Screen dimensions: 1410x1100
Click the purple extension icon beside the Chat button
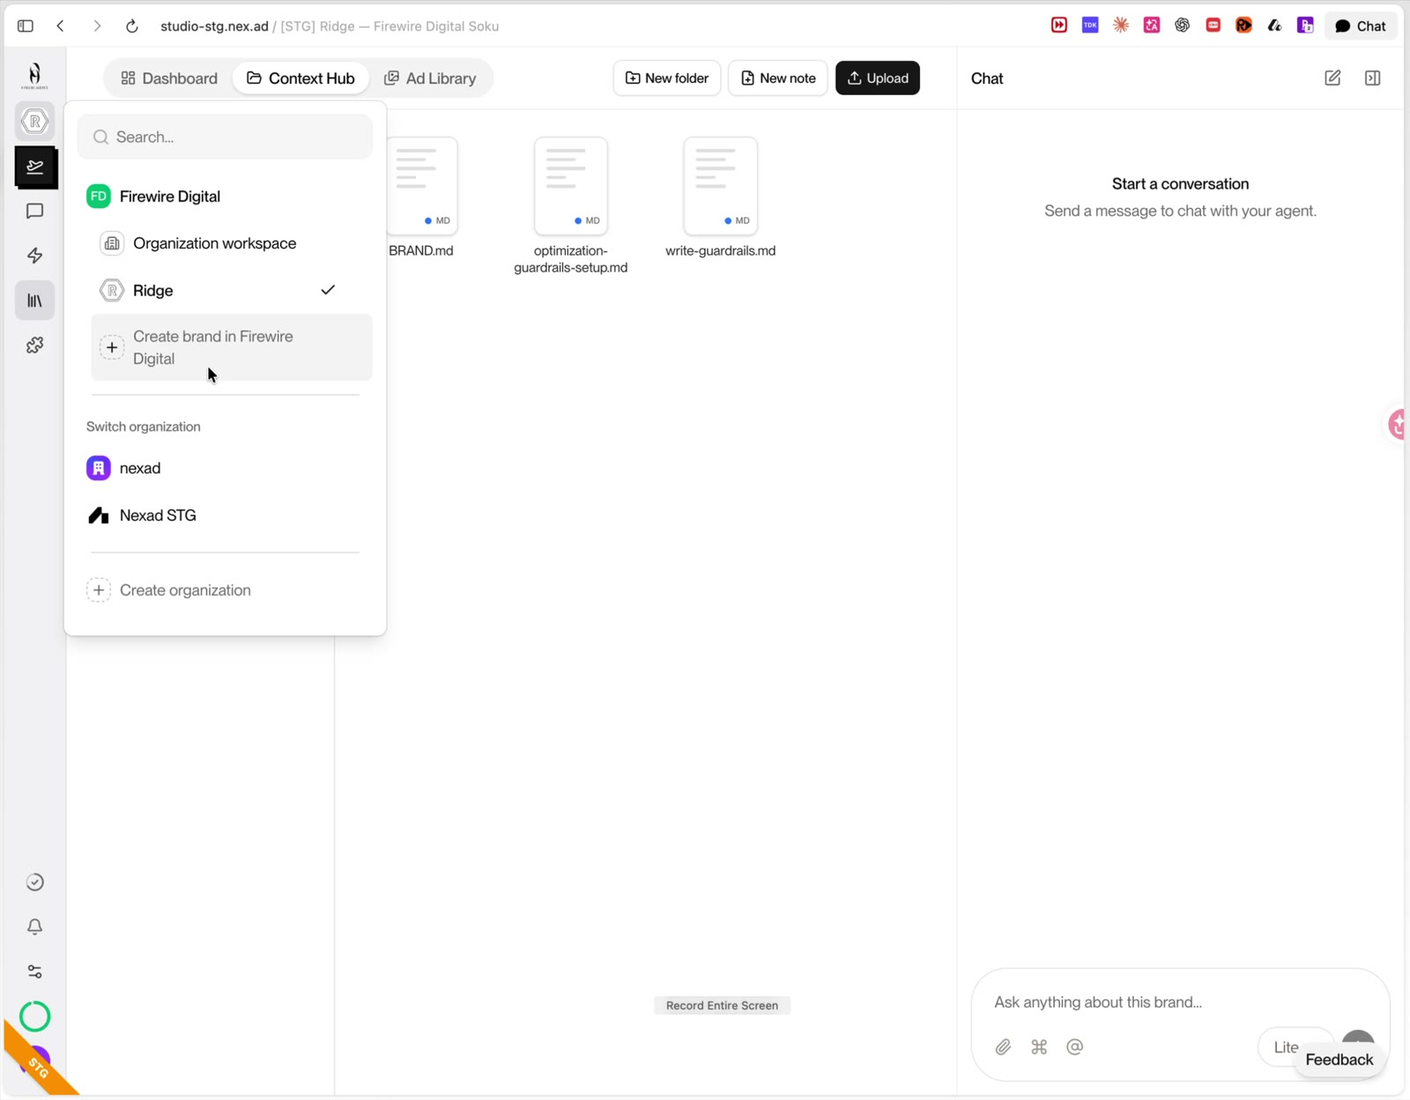1305,26
